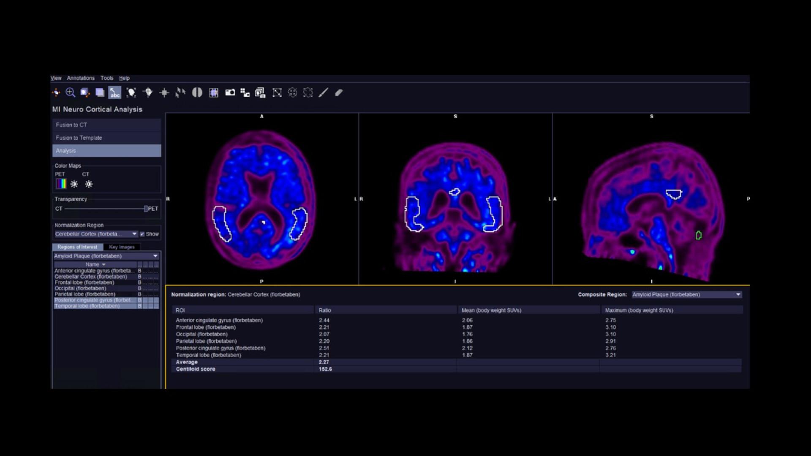Click the PET brightness sun icon

pyautogui.click(x=74, y=184)
